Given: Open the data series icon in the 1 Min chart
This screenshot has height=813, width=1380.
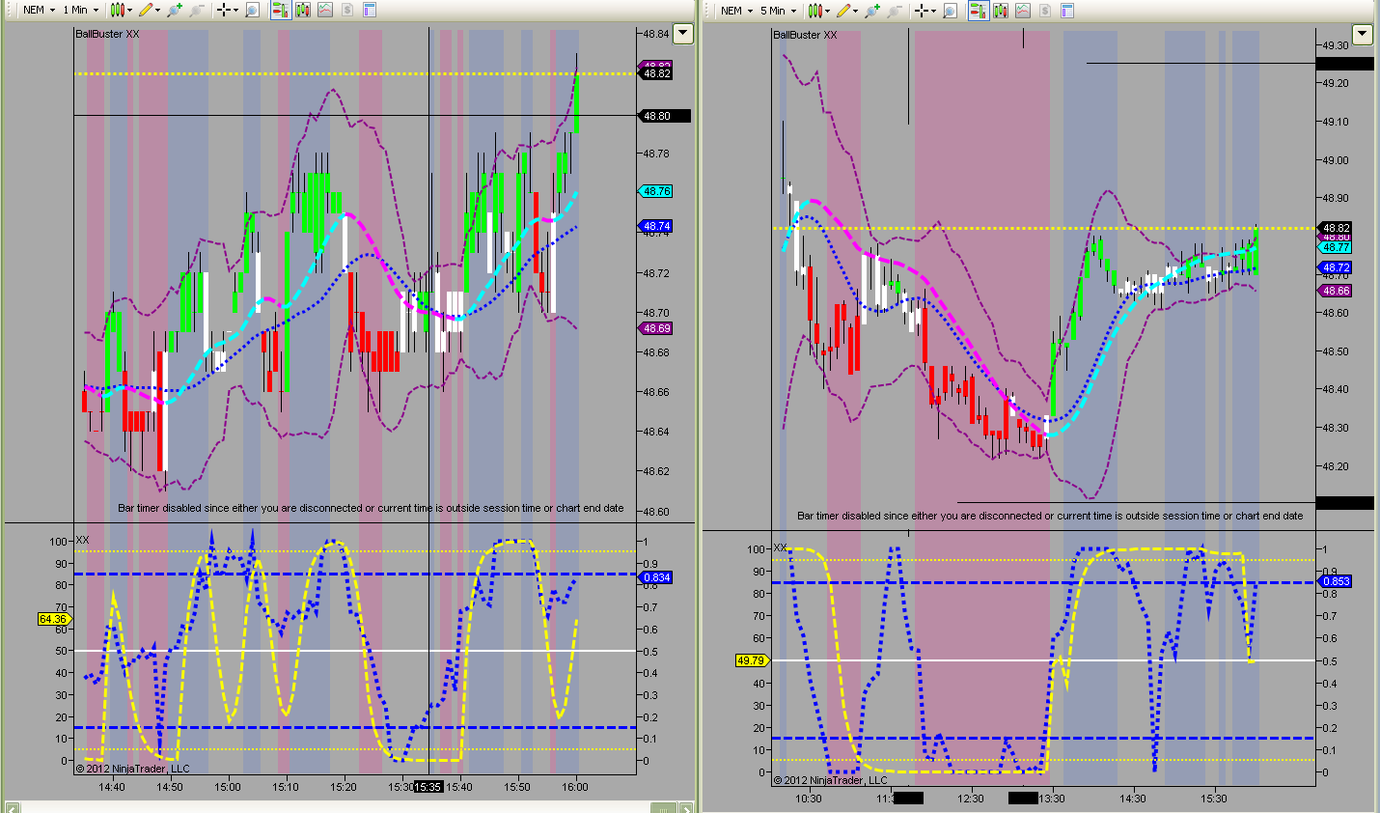Looking at the screenshot, I should (x=303, y=10).
